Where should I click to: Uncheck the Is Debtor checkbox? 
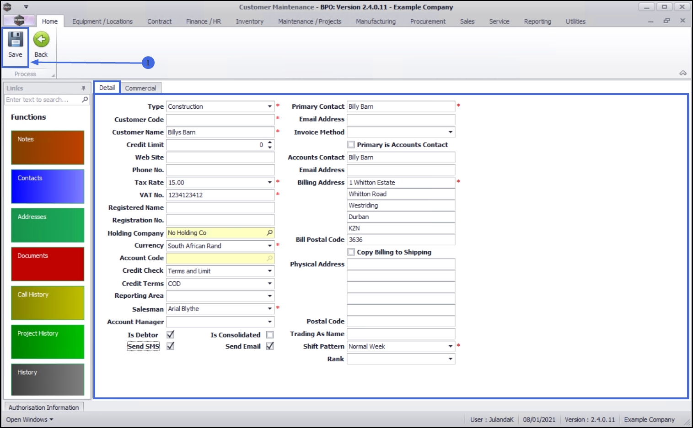[x=171, y=335]
